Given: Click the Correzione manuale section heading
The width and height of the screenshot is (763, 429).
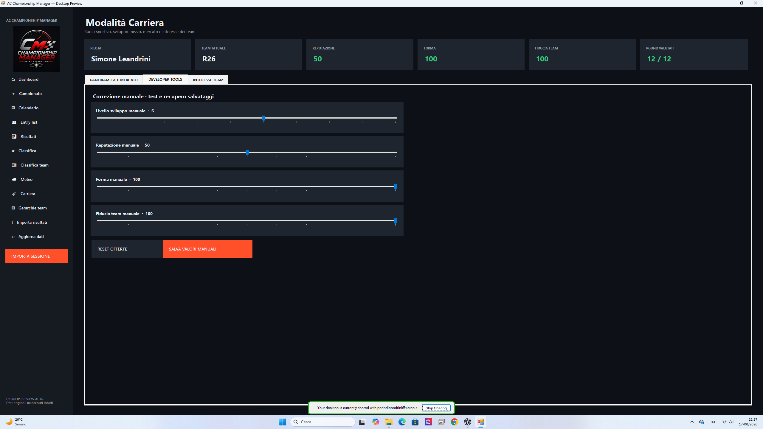Looking at the screenshot, I should [153, 97].
